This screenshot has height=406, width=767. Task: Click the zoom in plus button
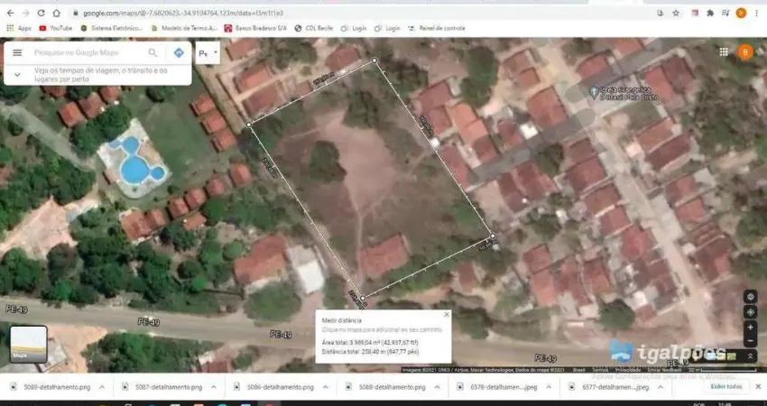pyautogui.click(x=750, y=328)
